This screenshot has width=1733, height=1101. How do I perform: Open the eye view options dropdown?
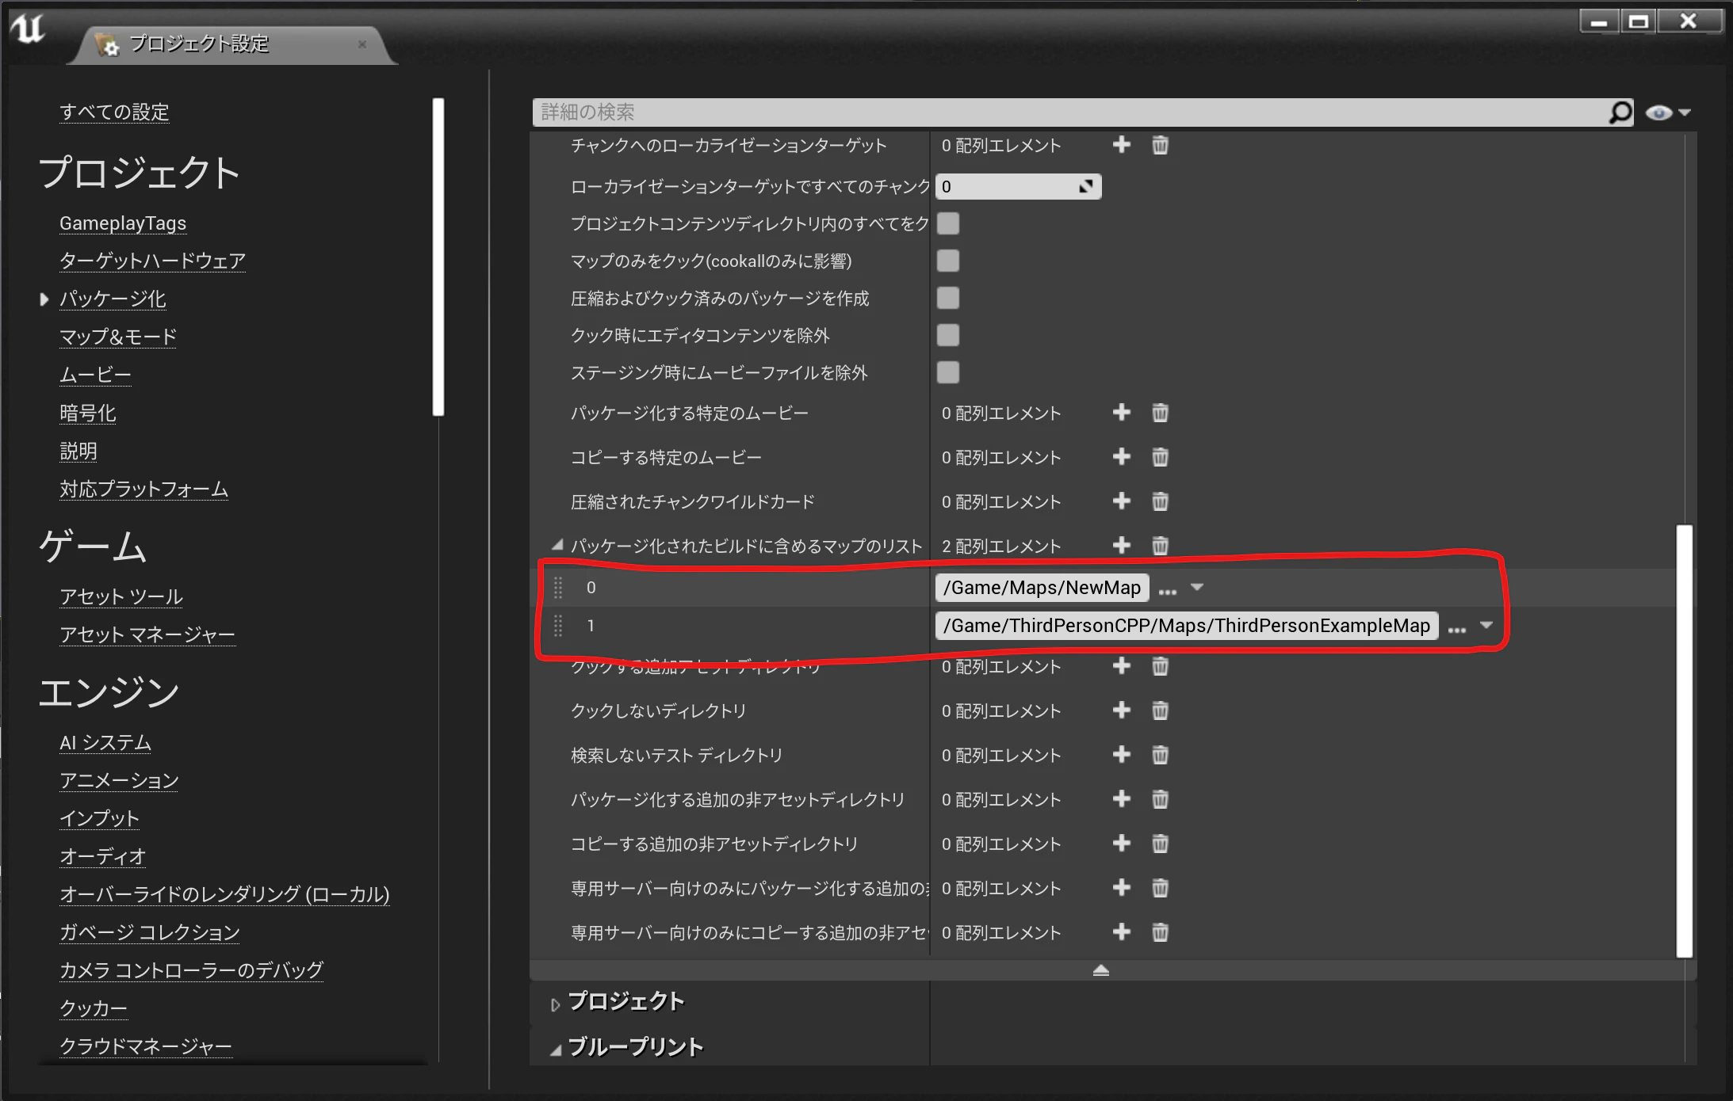[1668, 112]
